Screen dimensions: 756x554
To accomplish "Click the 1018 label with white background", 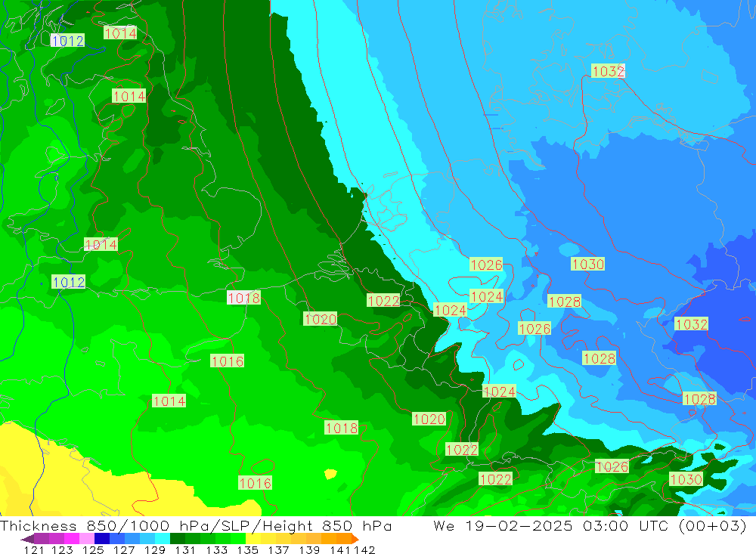I will point(243,298).
